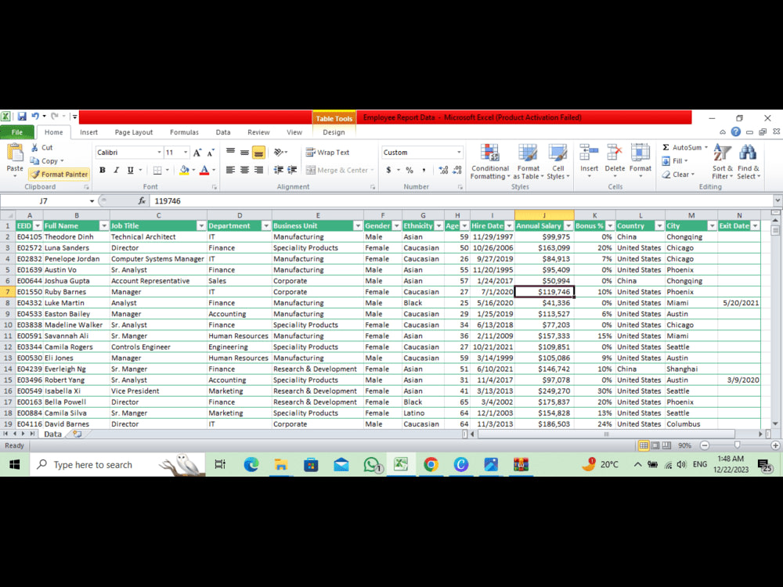Activate the Format Painter brush

pyautogui.click(x=59, y=175)
